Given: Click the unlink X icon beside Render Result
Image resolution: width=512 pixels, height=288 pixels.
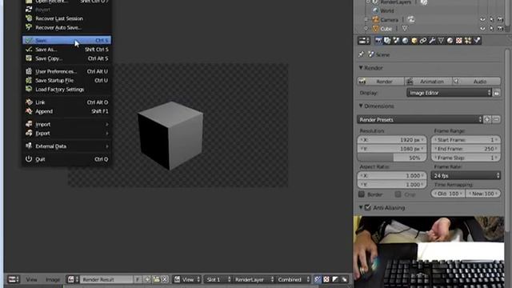Looking at the screenshot, I should pos(165,279).
